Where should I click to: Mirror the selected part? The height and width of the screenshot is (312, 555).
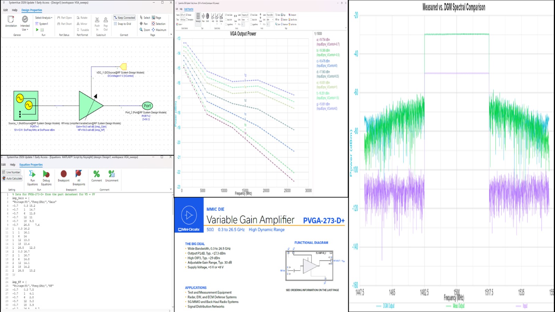click(82, 24)
